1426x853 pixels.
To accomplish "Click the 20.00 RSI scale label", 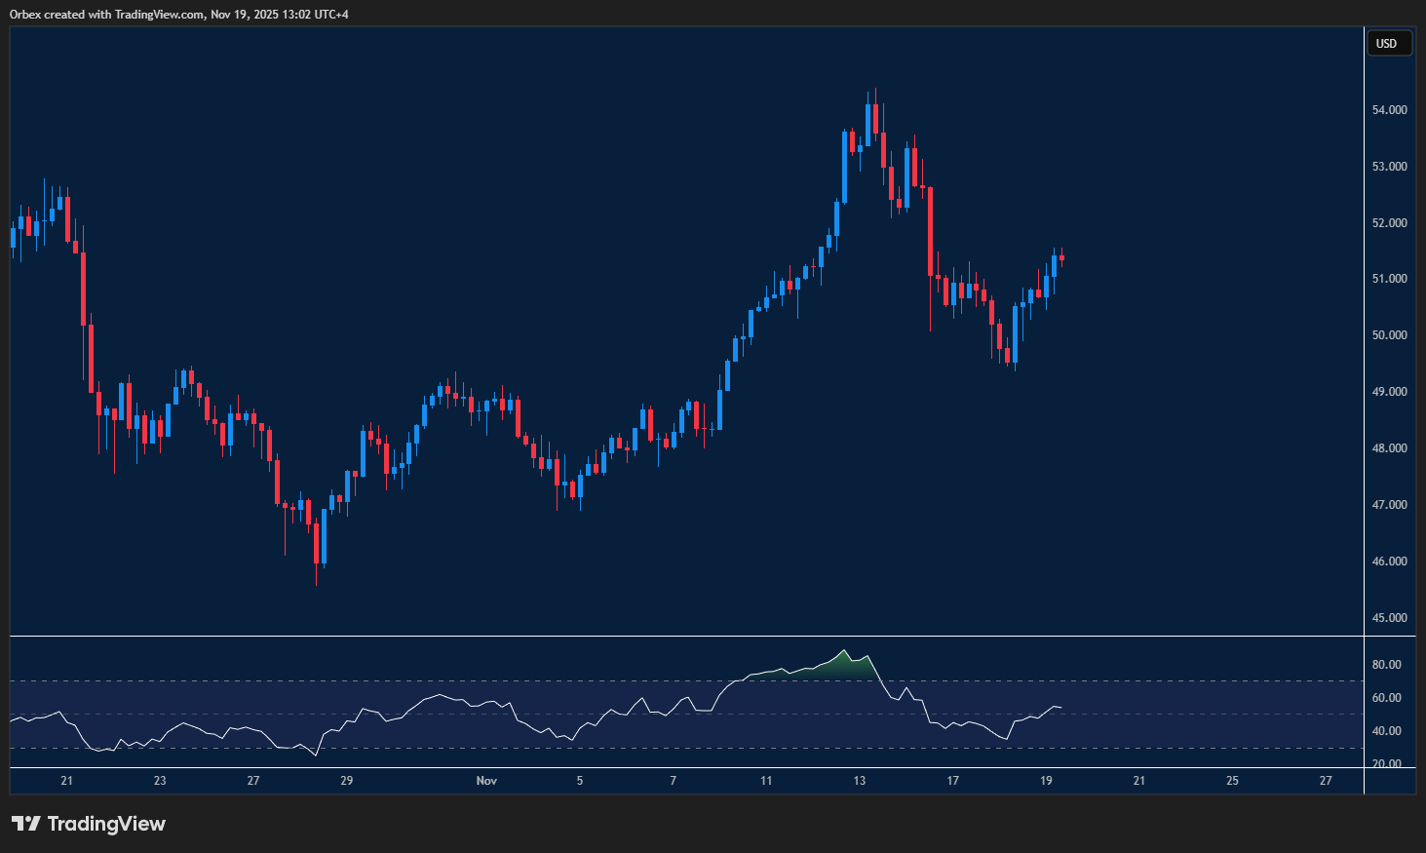I will click(1386, 763).
